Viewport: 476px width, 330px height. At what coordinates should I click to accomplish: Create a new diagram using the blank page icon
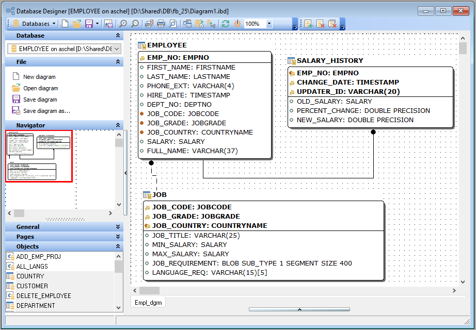point(64,23)
